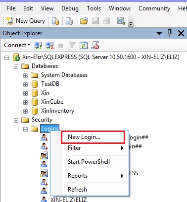Open the toolbar options overflow arrow

pyautogui.click(x=131, y=24)
